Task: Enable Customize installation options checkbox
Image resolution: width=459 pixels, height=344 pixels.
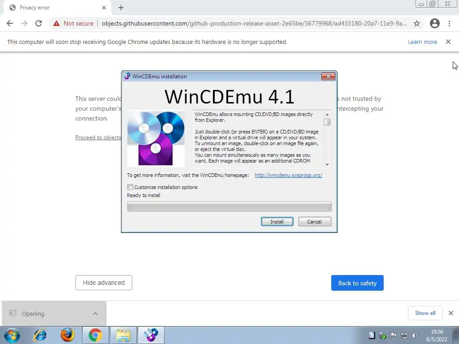Action: click(130, 187)
